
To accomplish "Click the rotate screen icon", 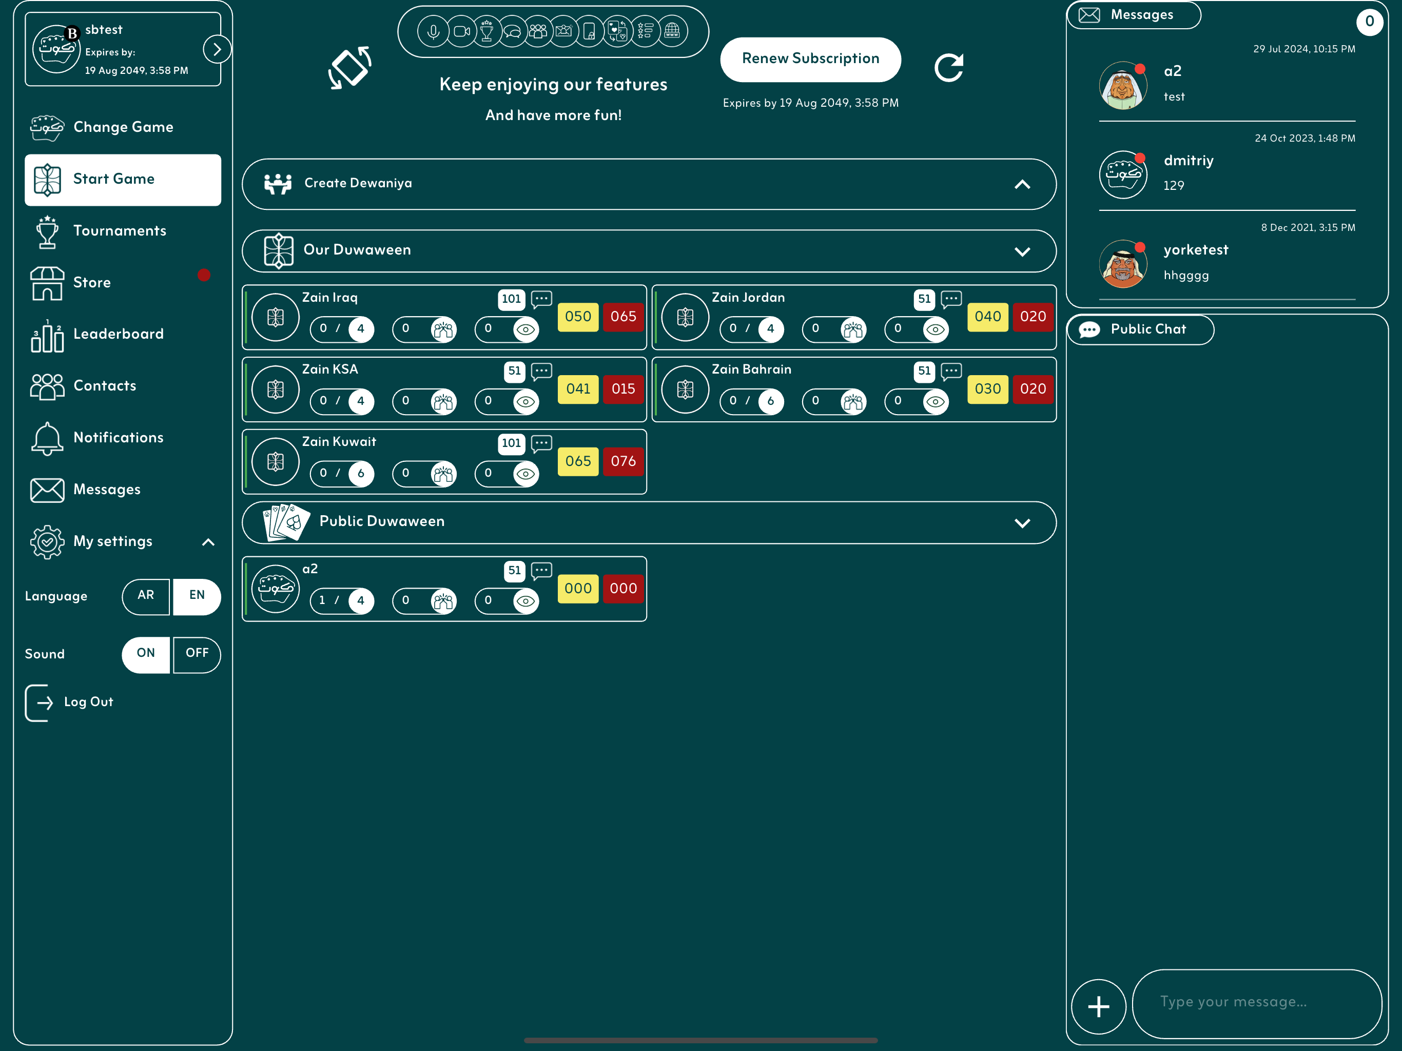I will (x=350, y=68).
